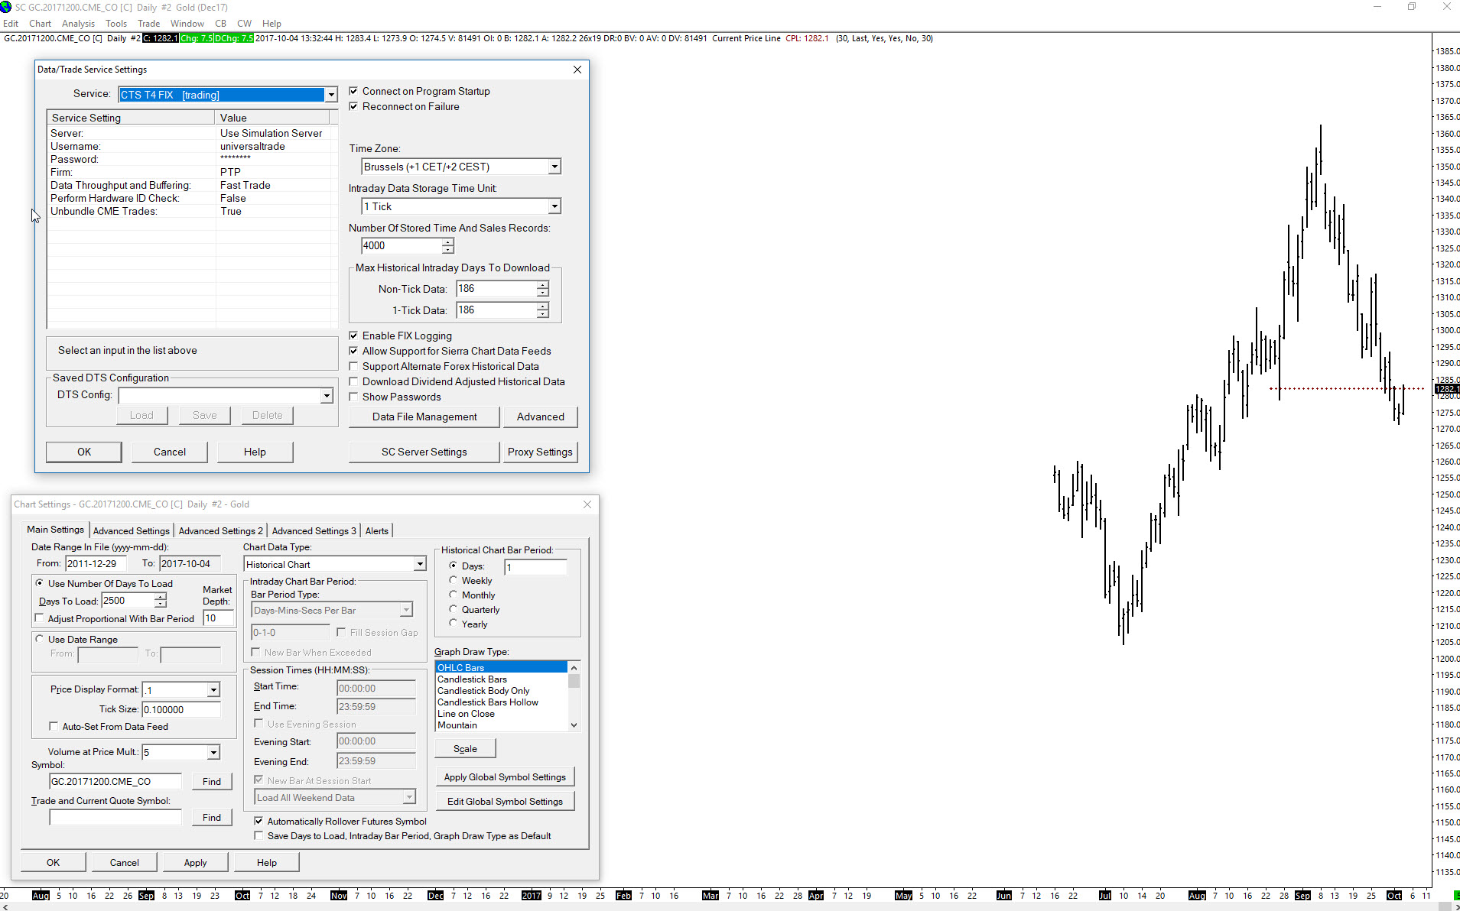Screen dimensions: 1460x911
Task: Open the DTS Config dropdown
Action: click(327, 396)
